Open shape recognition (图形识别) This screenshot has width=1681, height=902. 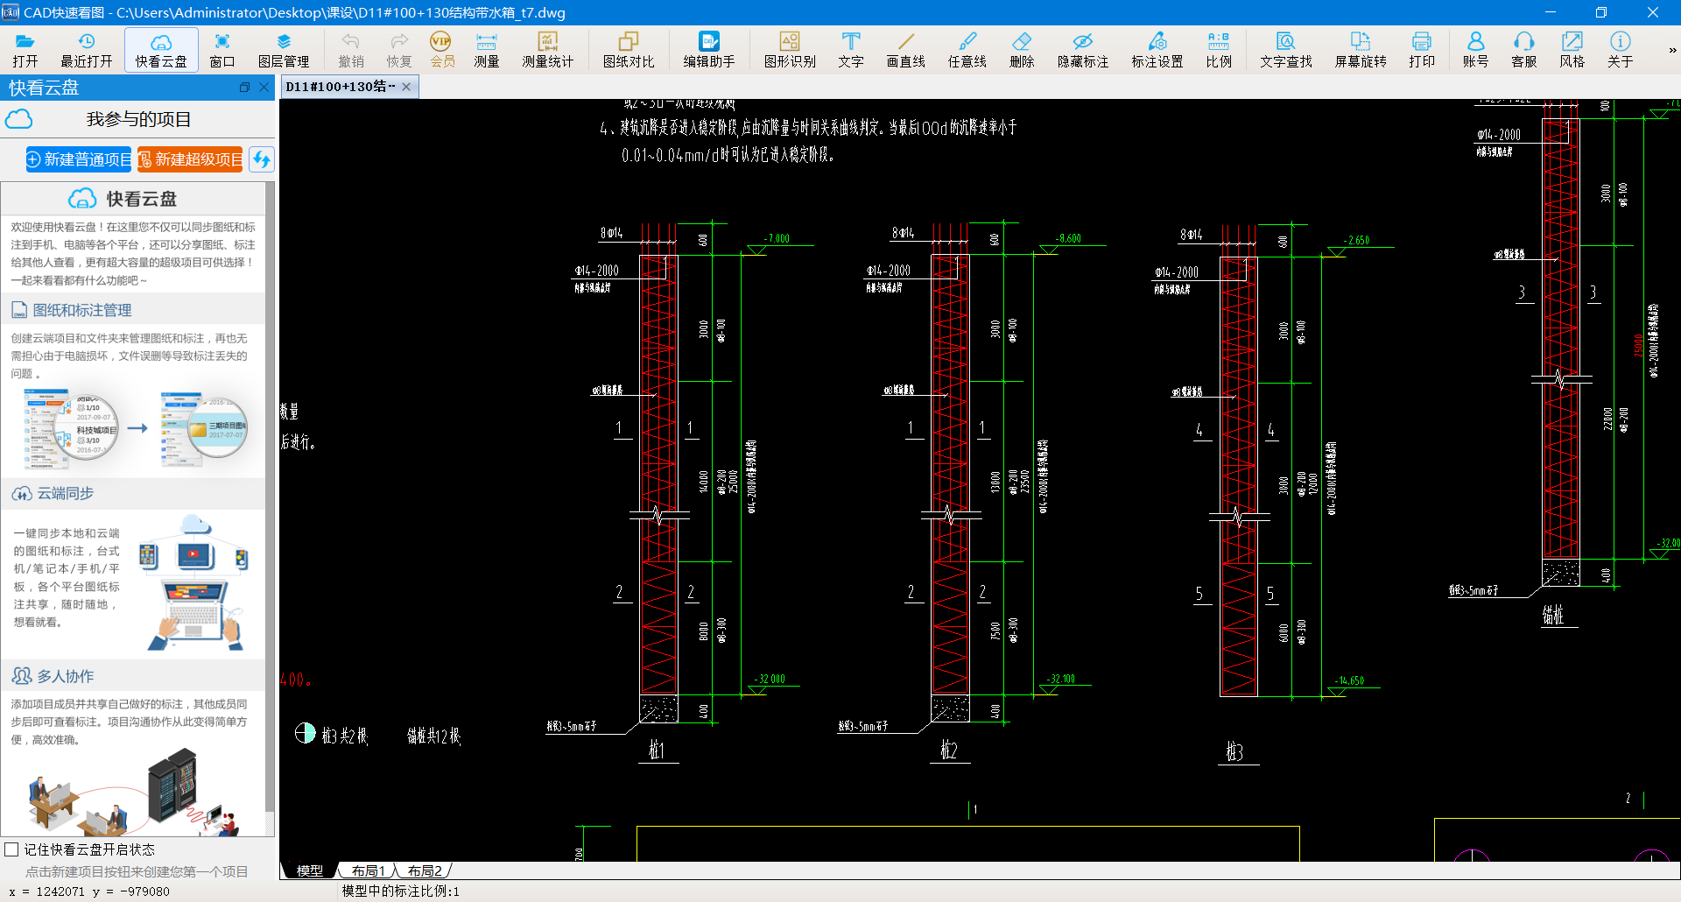pos(790,50)
